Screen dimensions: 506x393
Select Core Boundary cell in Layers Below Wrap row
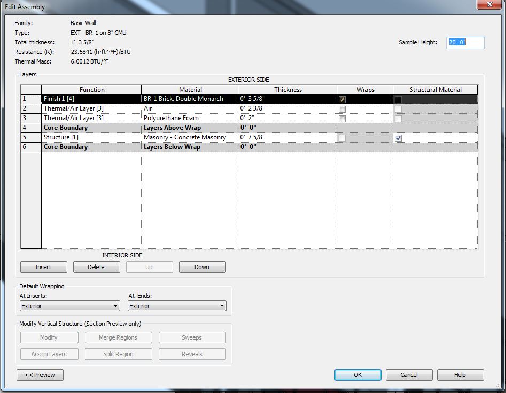point(91,147)
